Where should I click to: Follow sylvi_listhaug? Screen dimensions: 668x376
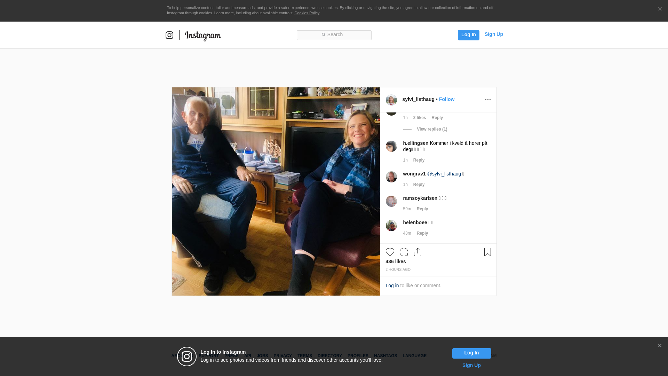pyautogui.click(x=446, y=99)
